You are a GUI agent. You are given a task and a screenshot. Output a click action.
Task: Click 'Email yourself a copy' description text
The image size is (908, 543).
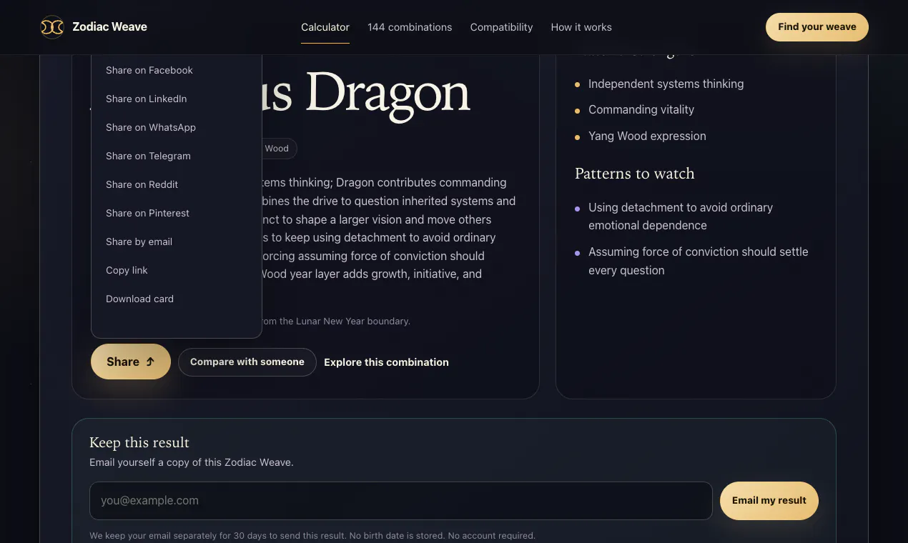tap(192, 462)
